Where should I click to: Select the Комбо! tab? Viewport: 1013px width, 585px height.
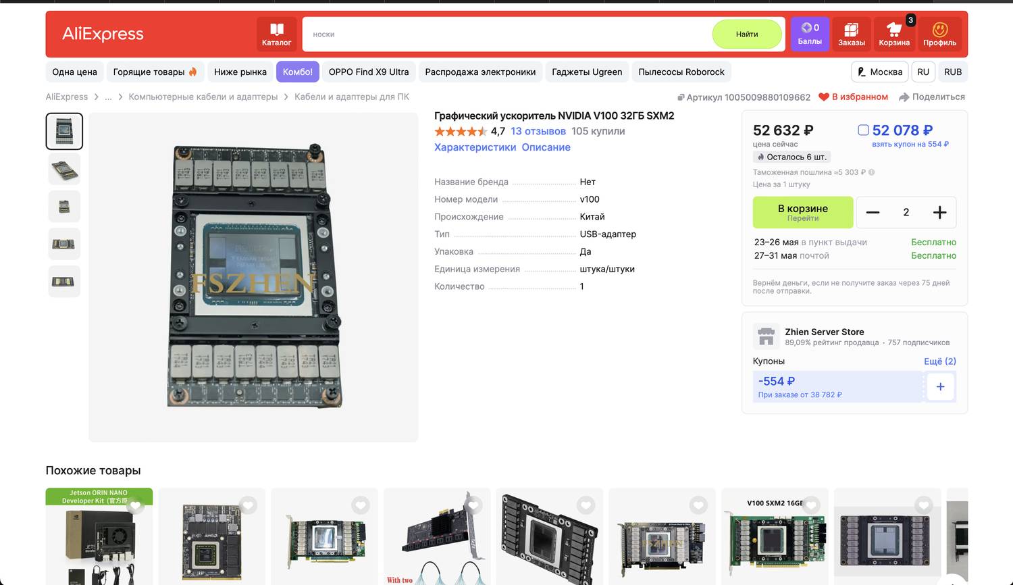[x=298, y=72]
